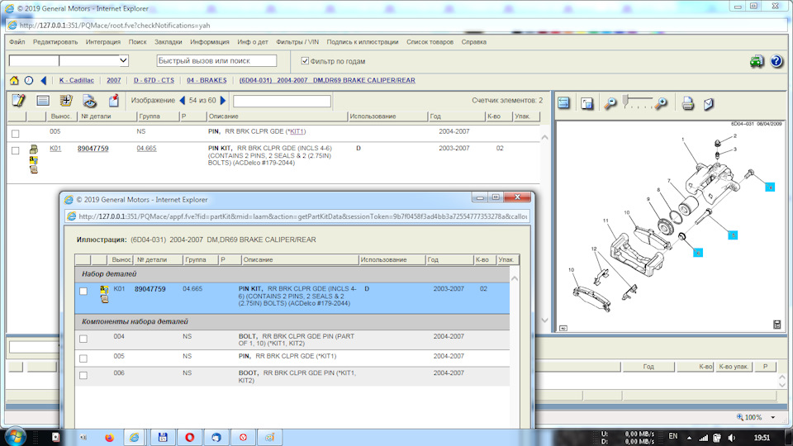
Task: Go to home via house icon
Action: click(x=14, y=80)
